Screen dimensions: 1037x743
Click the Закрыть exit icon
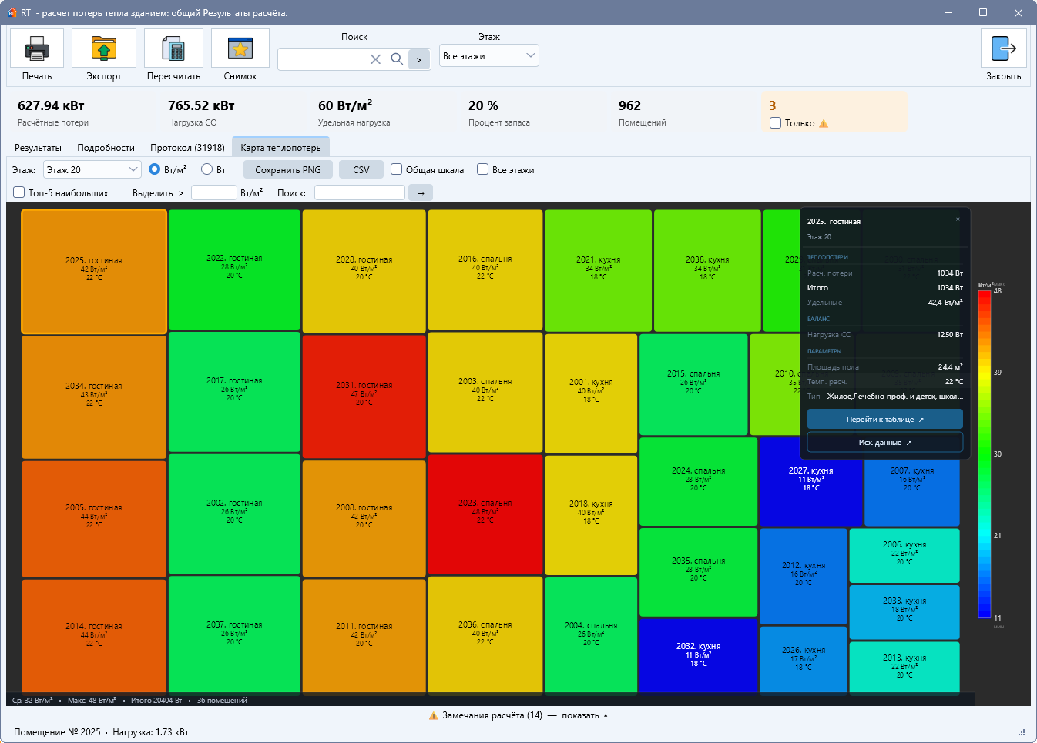tap(1004, 49)
